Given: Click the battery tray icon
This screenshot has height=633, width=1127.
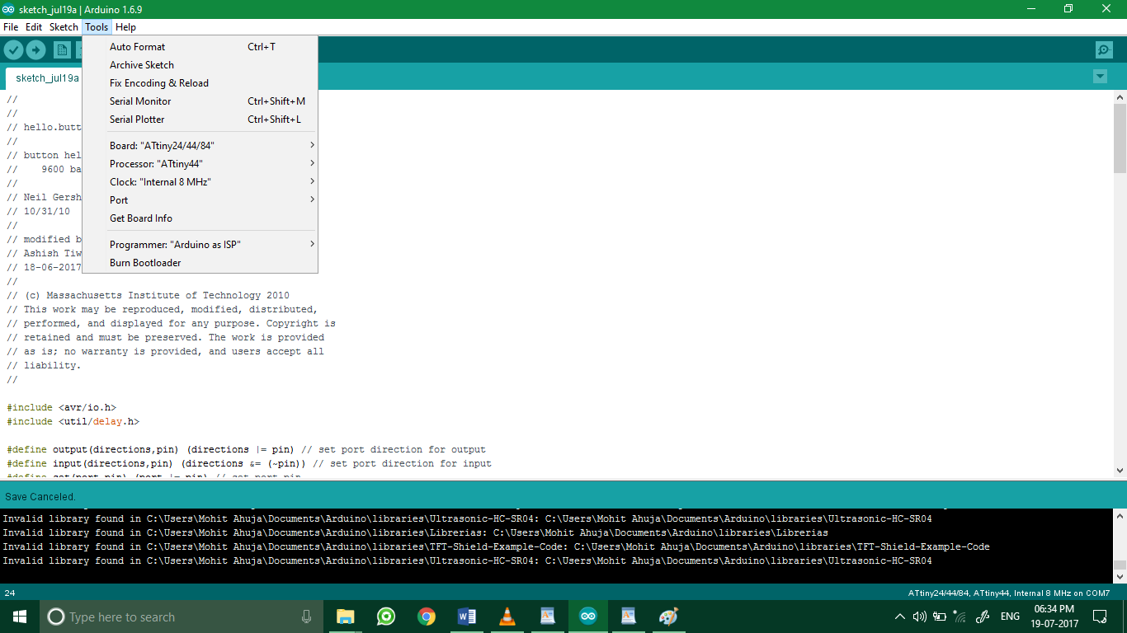Looking at the screenshot, I should coord(940,617).
